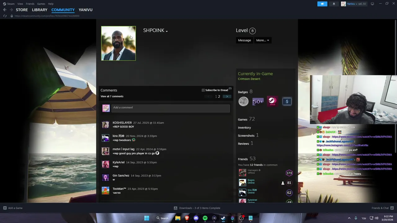Expand the Yanivu account dropdown

pyautogui.click(x=356, y=4)
